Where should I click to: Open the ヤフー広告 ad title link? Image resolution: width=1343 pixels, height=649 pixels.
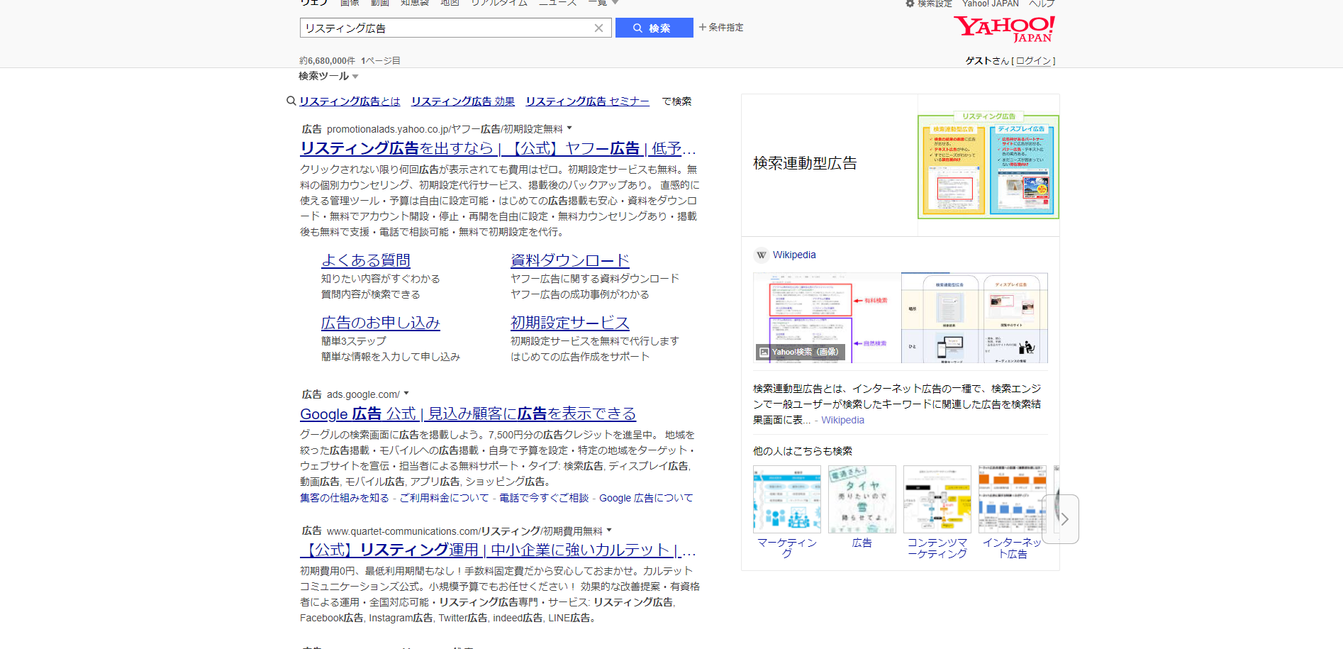[x=498, y=148]
